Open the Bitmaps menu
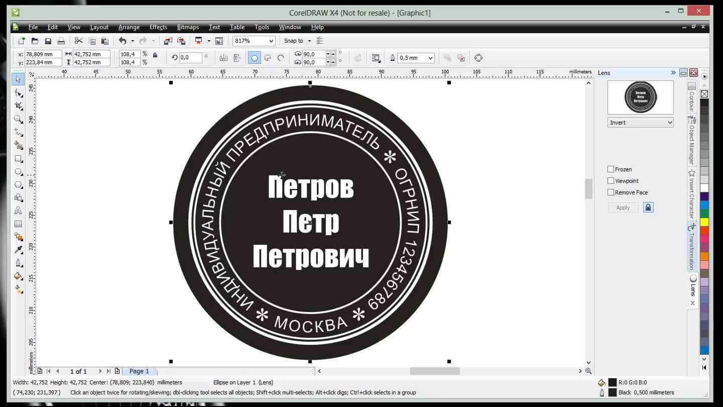The height and width of the screenshot is (407, 723). tap(188, 27)
